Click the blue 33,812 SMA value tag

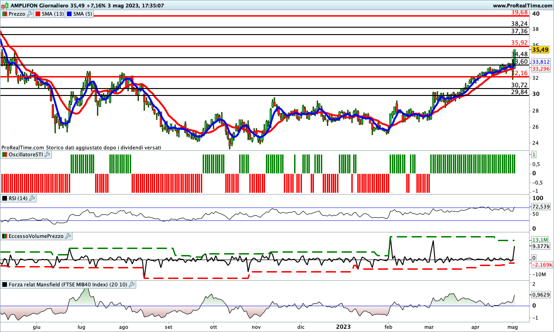click(x=541, y=61)
